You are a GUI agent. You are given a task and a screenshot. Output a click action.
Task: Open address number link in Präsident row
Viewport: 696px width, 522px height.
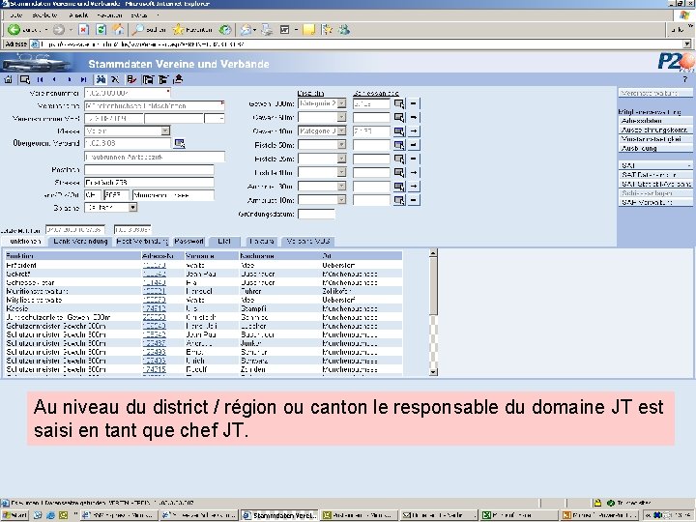coord(154,266)
